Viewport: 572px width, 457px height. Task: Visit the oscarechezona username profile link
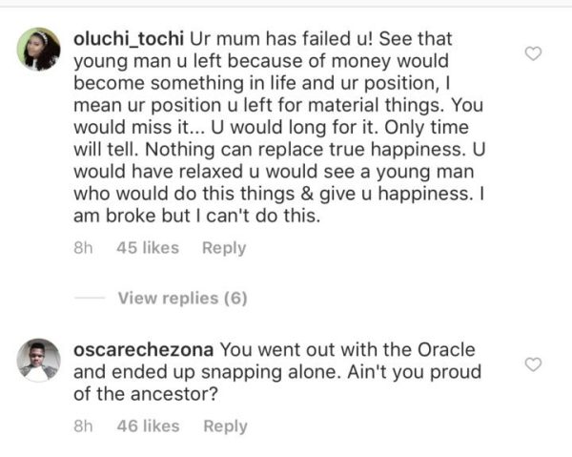[x=143, y=350]
